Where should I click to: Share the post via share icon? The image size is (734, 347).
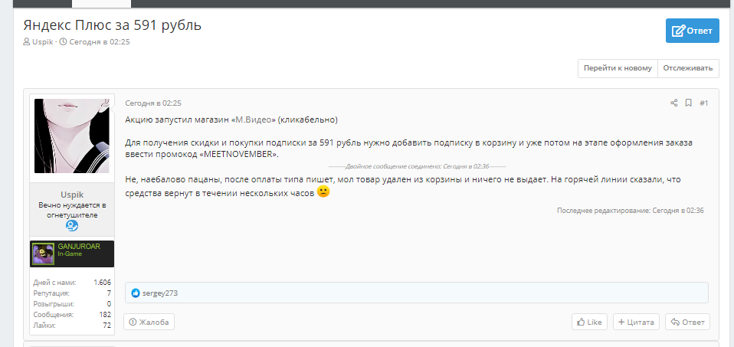click(x=673, y=103)
